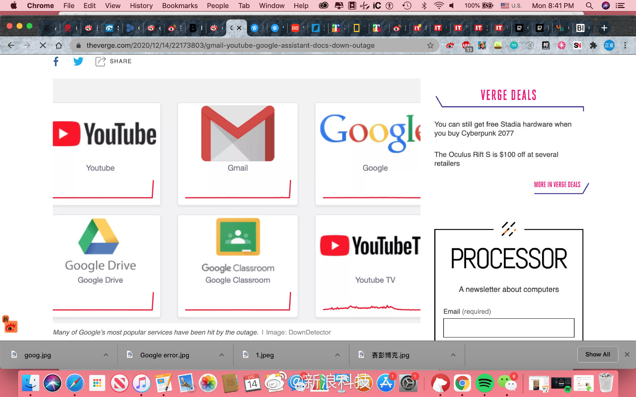Click the Show All downloads button
This screenshot has height=397, width=636.
(597, 354)
